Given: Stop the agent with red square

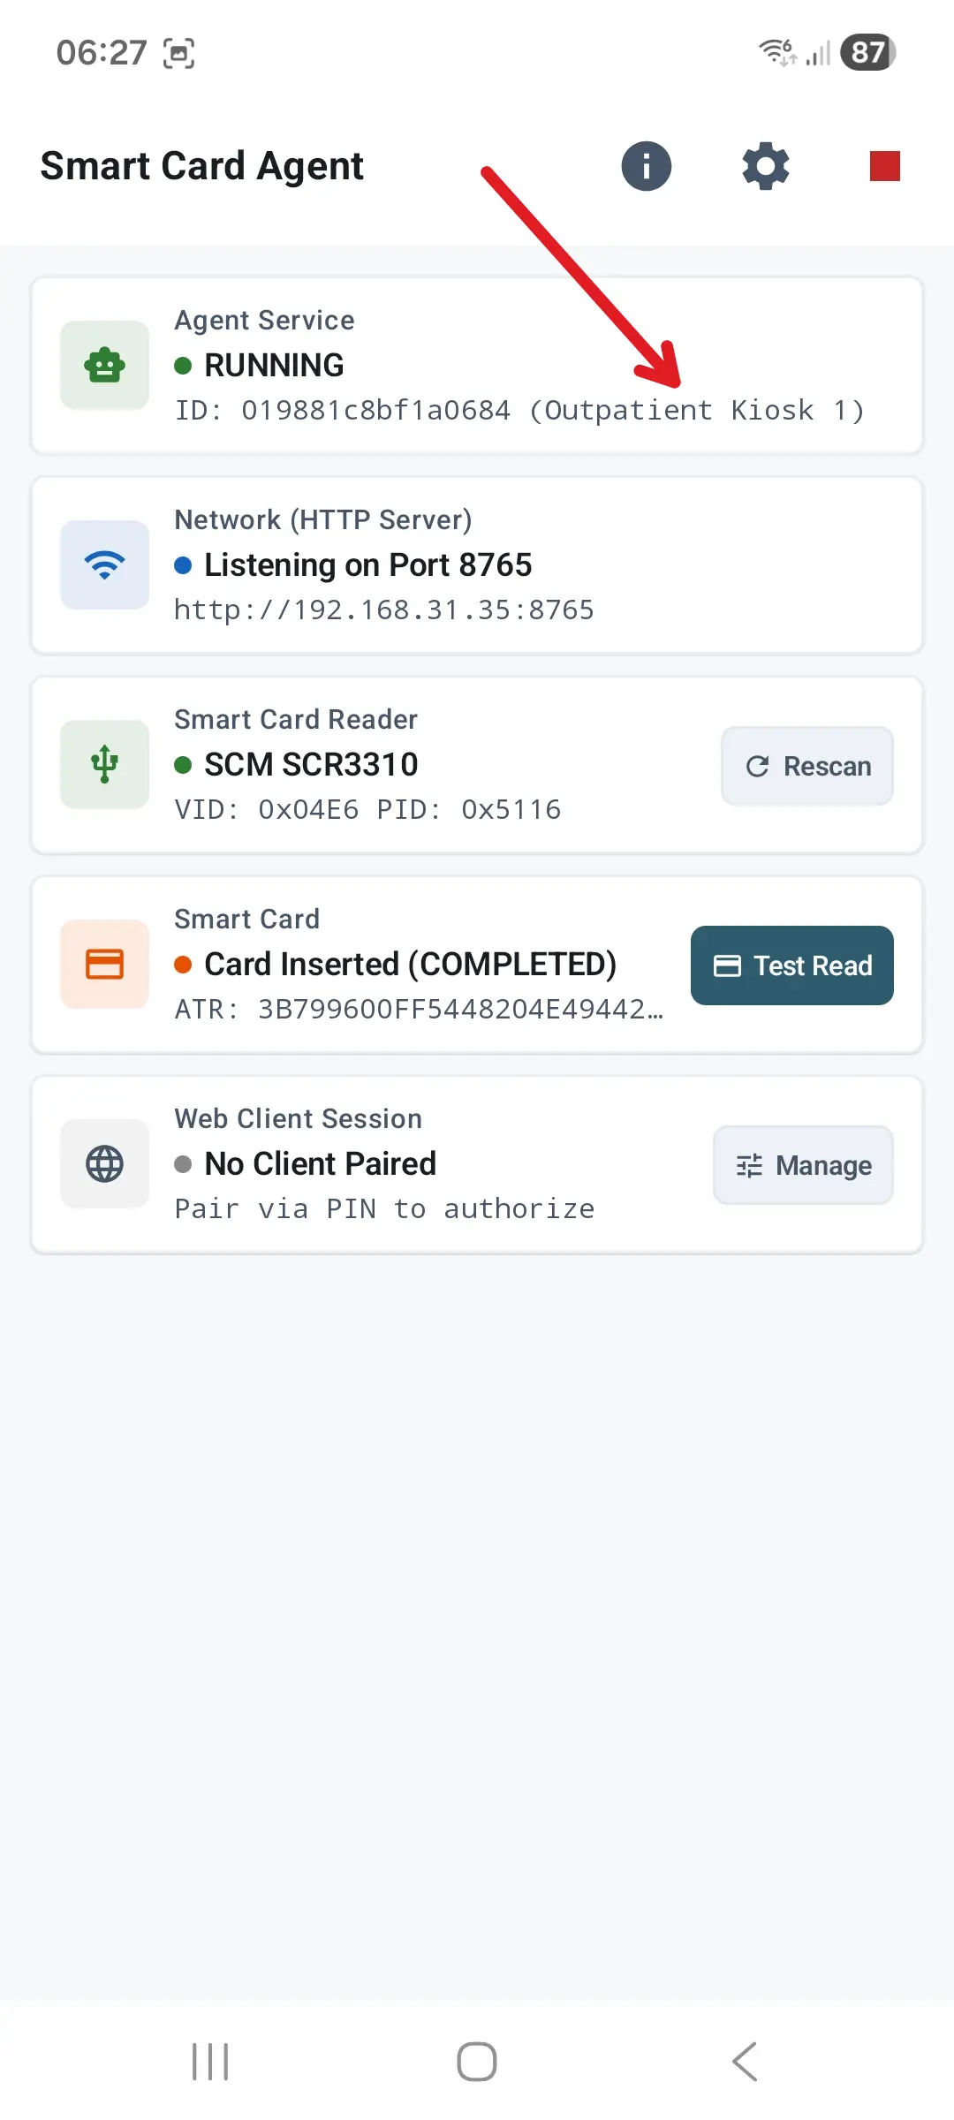Looking at the screenshot, I should tap(884, 166).
